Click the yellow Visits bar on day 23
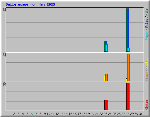This screenshot has height=117, width=150. pyautogui.click(x=105, y=78)
